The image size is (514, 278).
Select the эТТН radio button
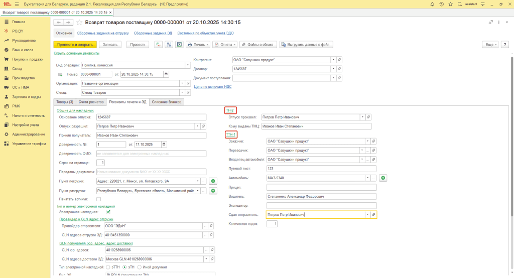(x=108, y=267)
